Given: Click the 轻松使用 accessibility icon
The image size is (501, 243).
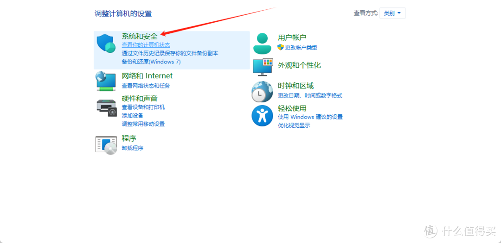Looking at the screenshot, I should click(262, 116).
